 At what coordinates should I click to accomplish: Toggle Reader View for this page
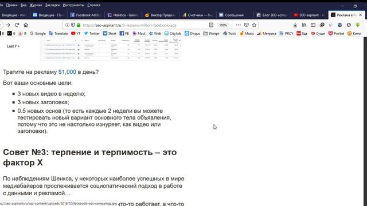211,25
